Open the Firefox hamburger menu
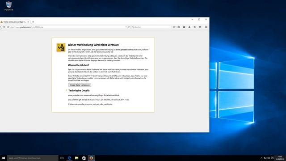Screen dimensions: 286x161 pyautogui.click(x=206, y=27)
